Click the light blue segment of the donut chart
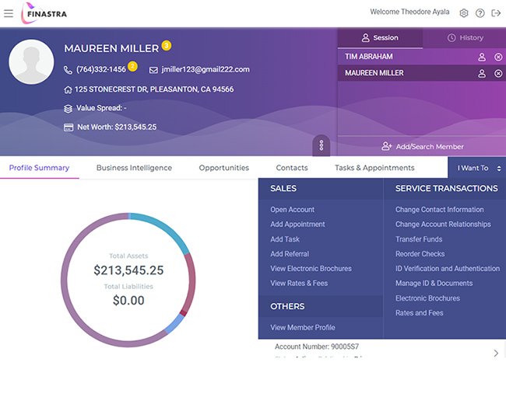506x397 pixels. 174,323
